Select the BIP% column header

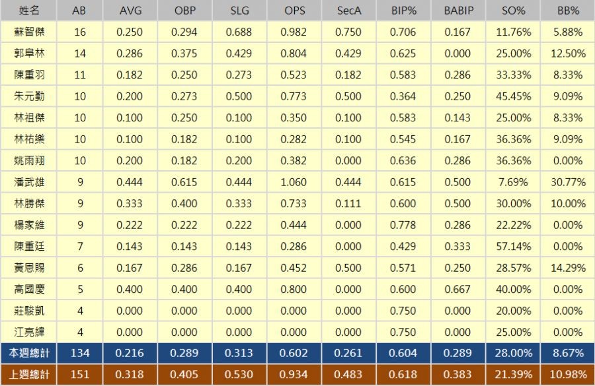click(403, 11)
